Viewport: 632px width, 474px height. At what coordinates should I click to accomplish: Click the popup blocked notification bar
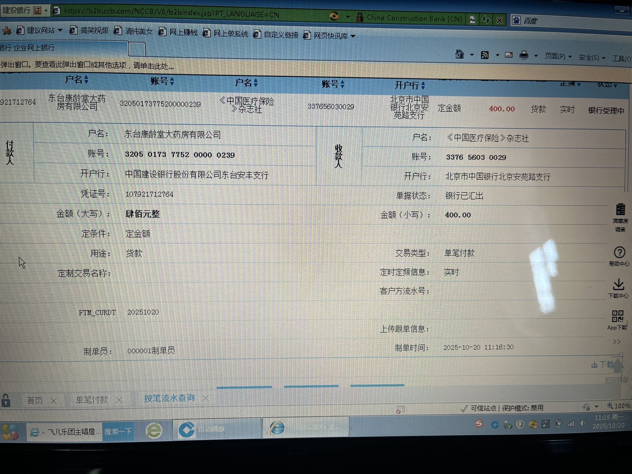[87, 65]
